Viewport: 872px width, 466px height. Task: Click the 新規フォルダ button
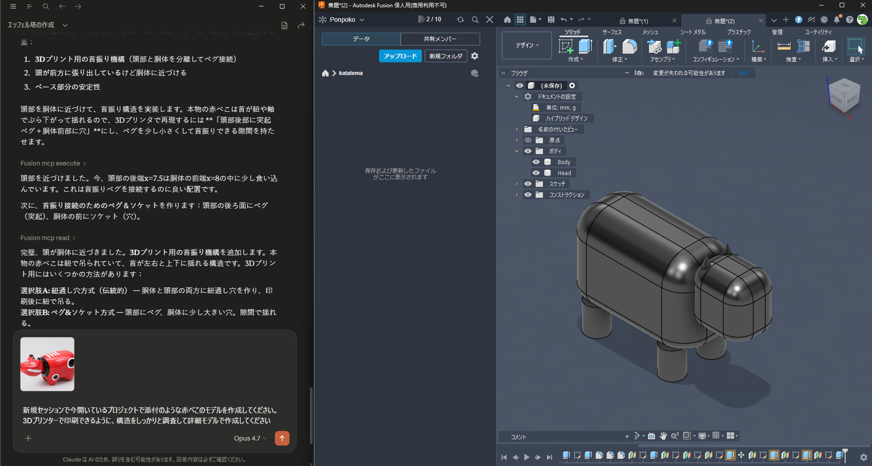coord(446,56)
